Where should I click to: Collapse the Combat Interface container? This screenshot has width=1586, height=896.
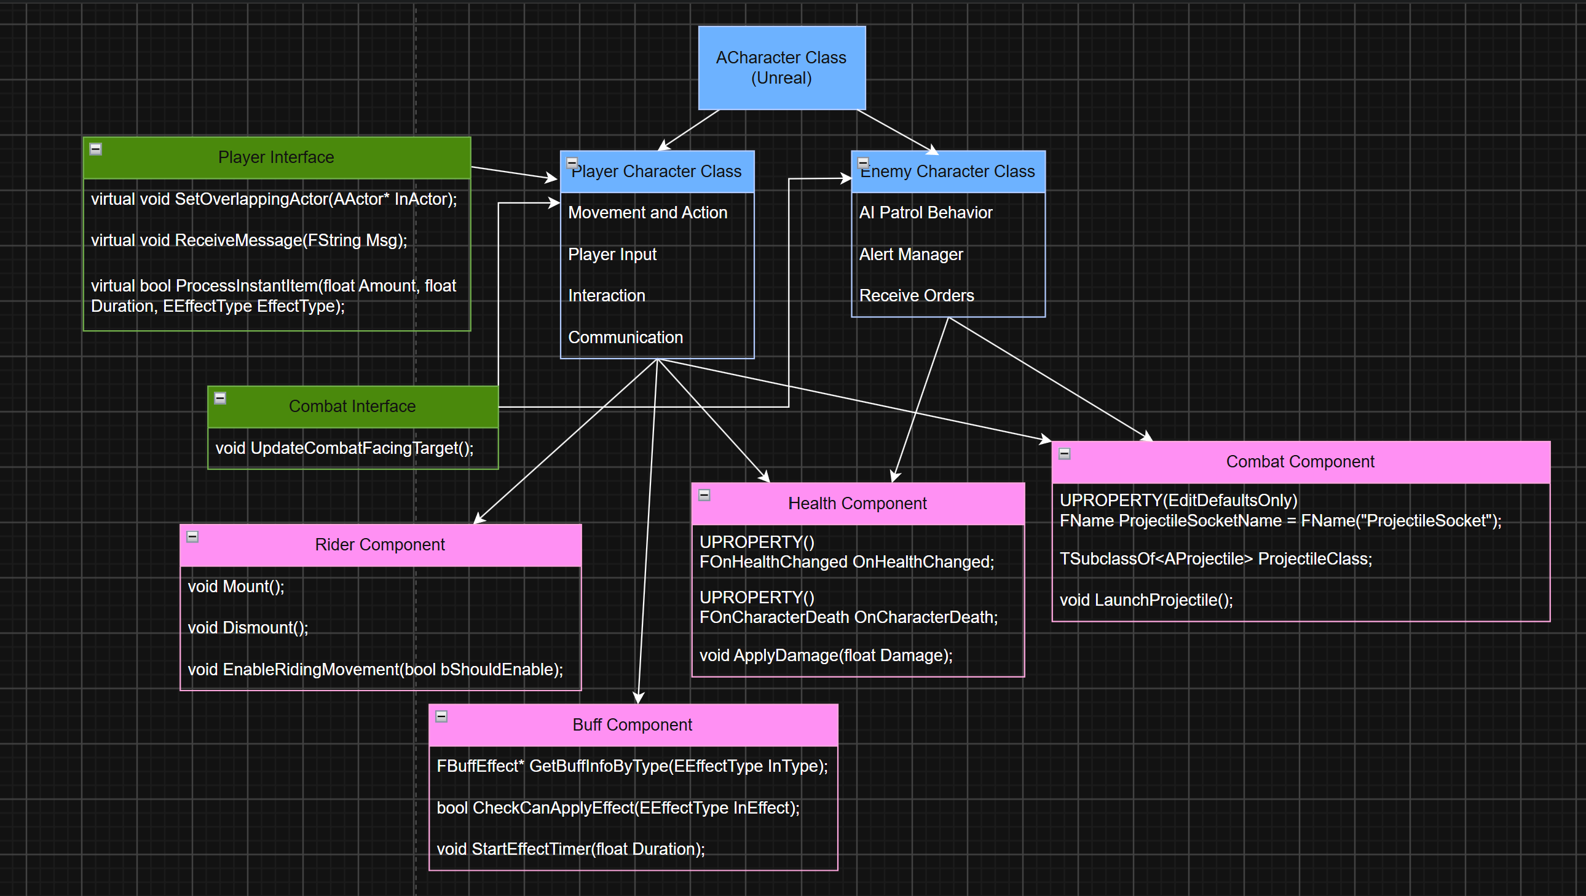coord(220,398)
